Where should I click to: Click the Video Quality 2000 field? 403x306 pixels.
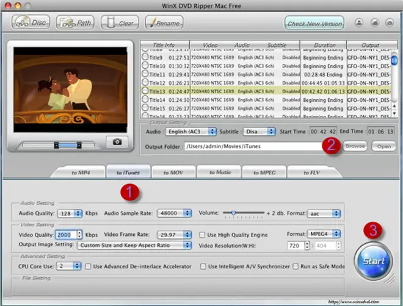(x=66, y=235)
